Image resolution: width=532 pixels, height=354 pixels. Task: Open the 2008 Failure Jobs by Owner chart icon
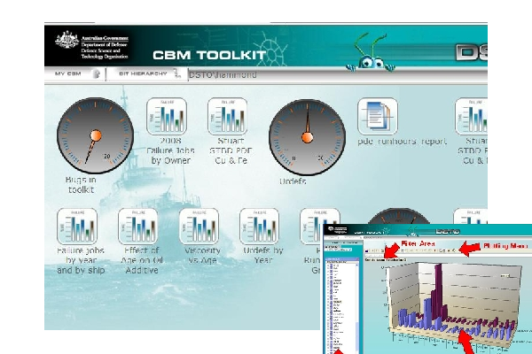tap(167, 116)
